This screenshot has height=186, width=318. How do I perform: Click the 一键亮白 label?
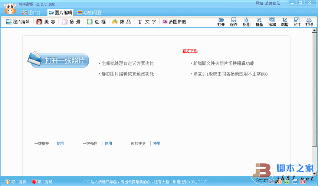(x=90, y=143)
